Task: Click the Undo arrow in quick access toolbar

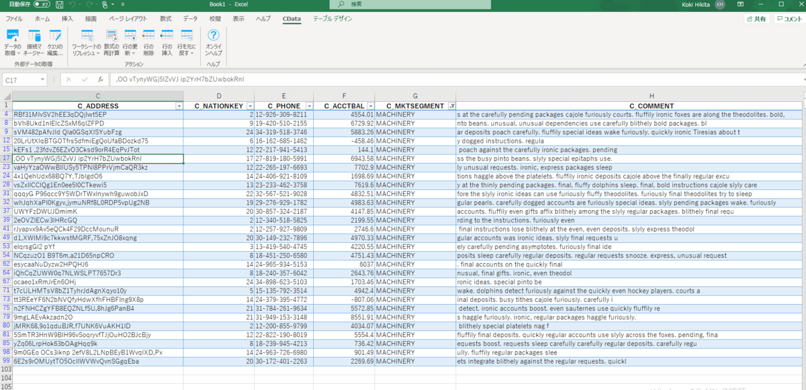Action: tap(73, 5)
